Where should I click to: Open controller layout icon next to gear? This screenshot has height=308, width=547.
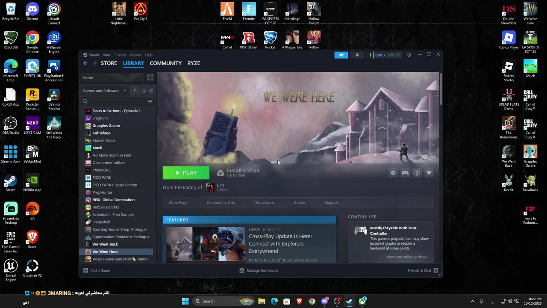(405, 173)
